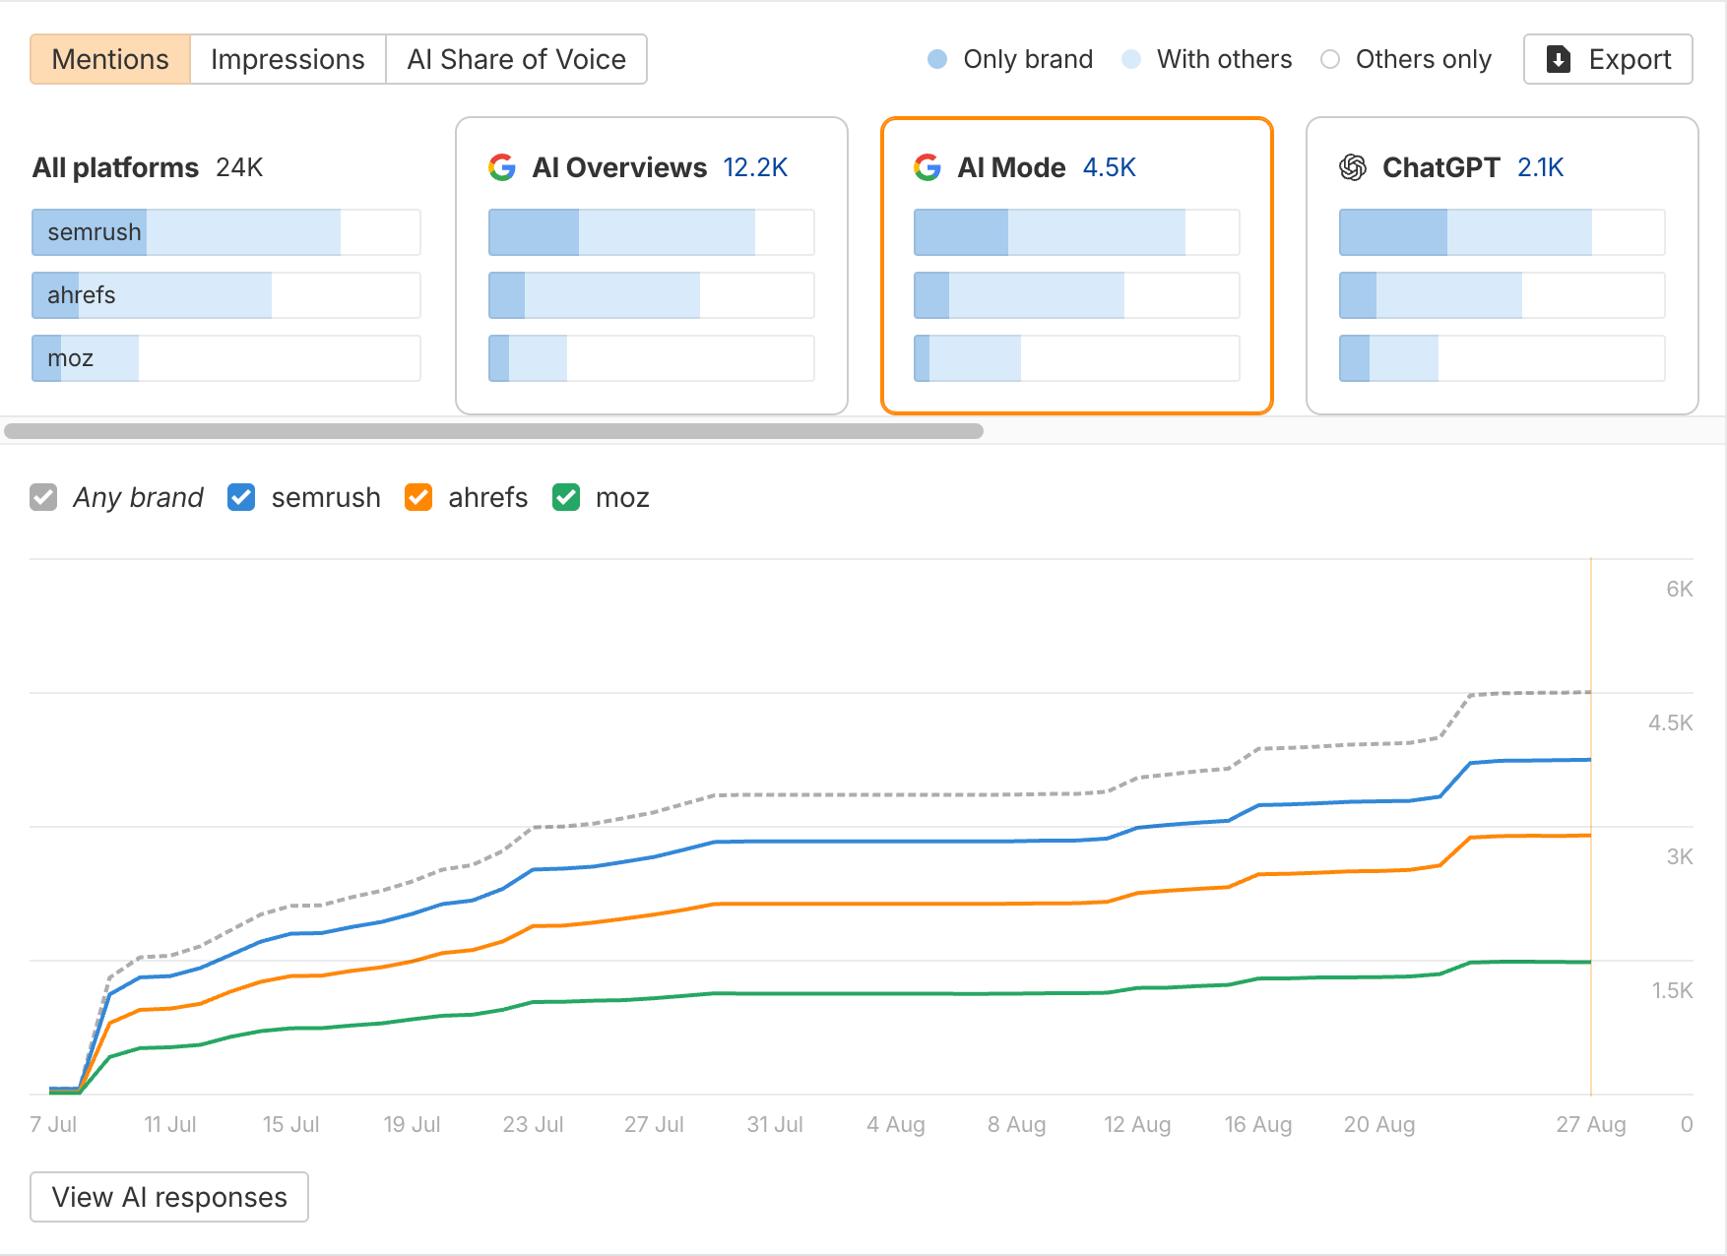Click the 4.5K AI Mode count link

pos(1109,167)
